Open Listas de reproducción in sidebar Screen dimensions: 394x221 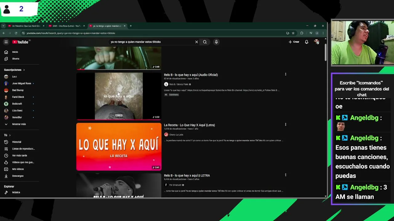23,149
